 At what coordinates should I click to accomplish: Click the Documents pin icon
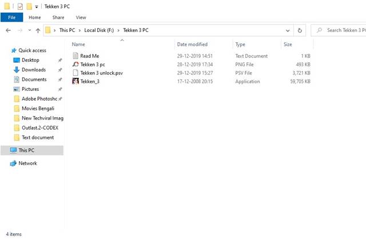60,79
